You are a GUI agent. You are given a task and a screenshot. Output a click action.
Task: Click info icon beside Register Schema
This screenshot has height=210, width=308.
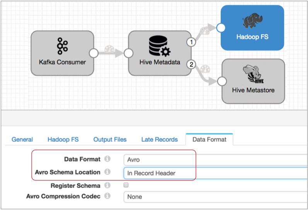107,186
